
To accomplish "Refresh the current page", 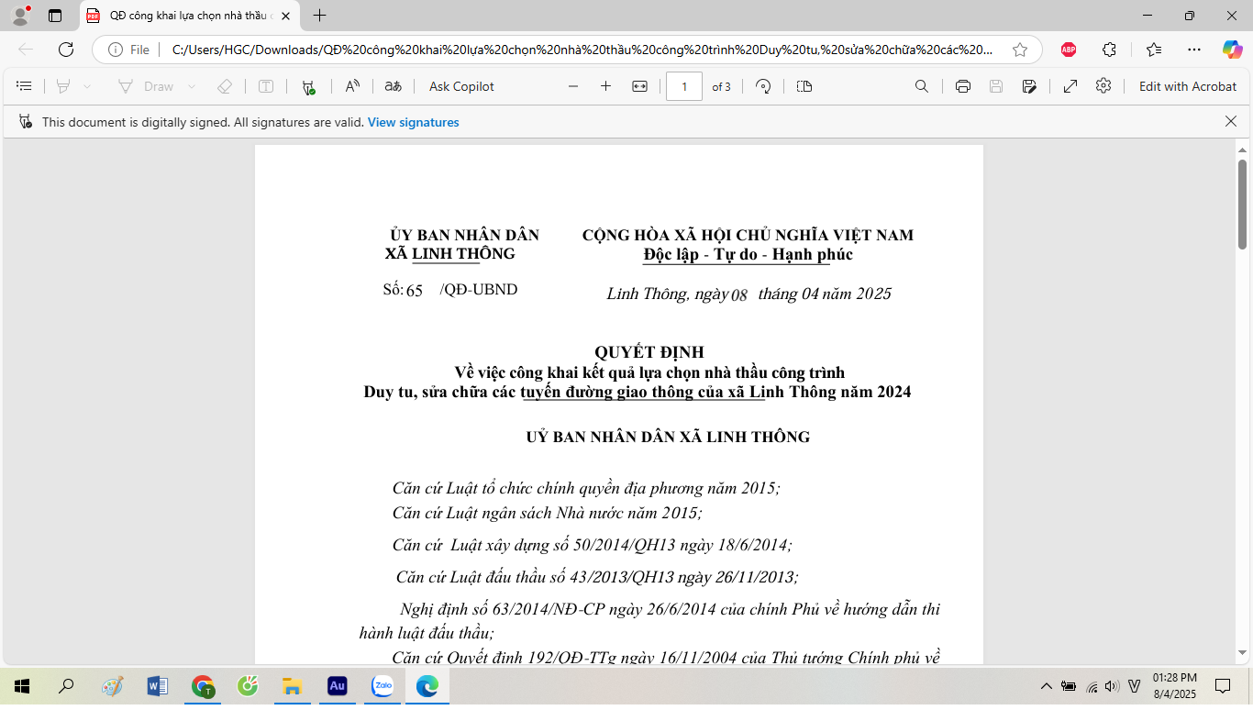I will (66, 50).
